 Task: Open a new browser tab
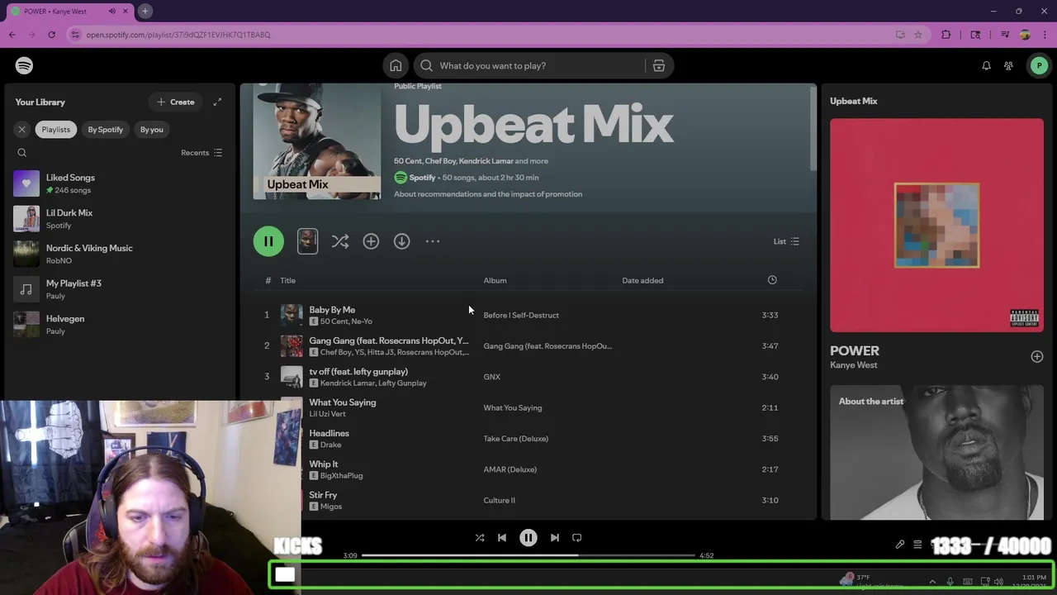(x=145, y=12)
